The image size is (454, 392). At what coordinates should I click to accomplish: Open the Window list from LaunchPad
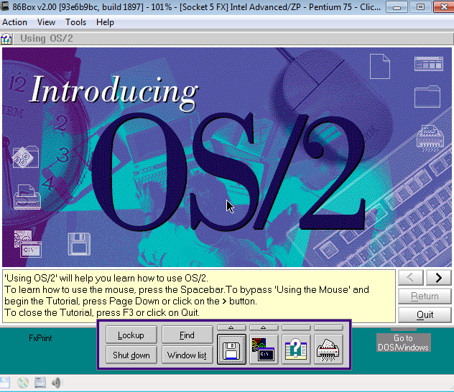tap(187, 355)
